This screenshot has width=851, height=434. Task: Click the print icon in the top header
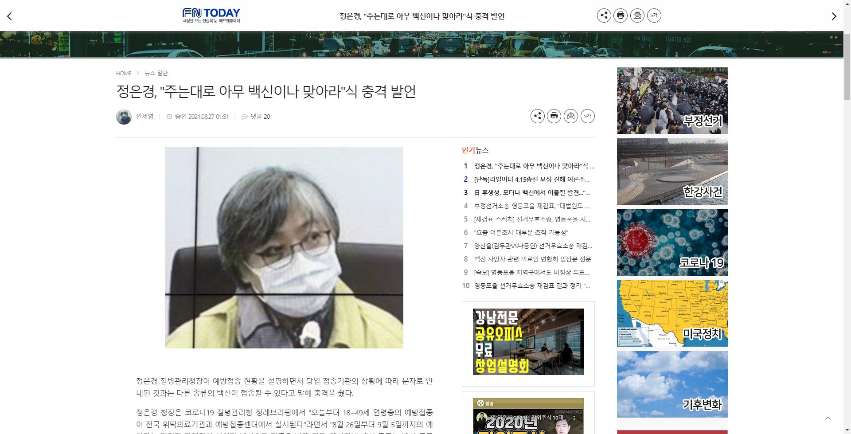[621, 16]
